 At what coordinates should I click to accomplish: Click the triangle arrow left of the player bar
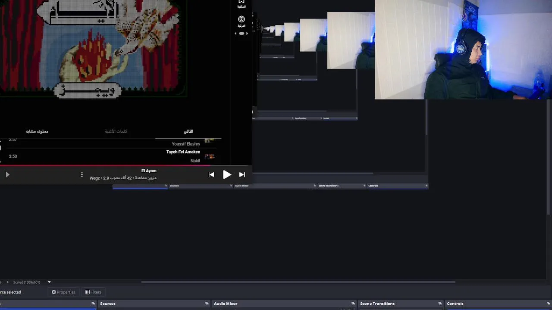(7, 174)
